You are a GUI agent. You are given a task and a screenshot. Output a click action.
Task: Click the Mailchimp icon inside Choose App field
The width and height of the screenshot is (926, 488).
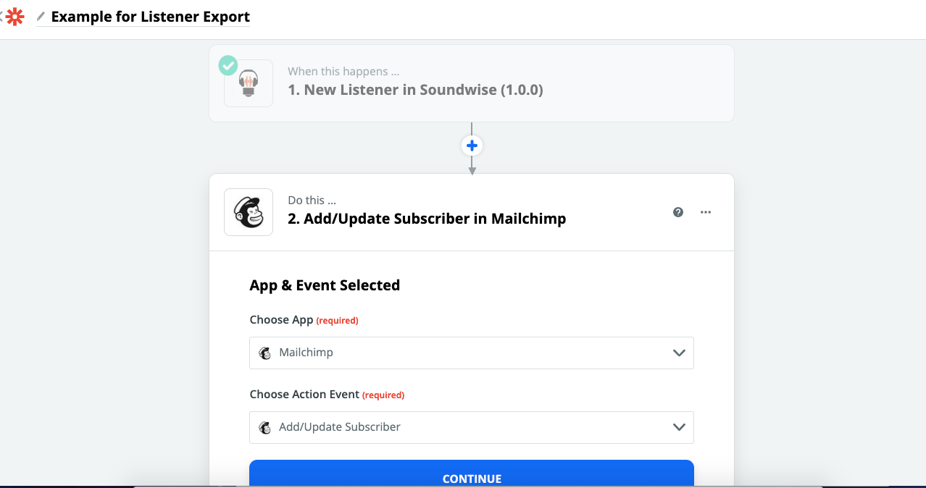(x=265, y=353)
